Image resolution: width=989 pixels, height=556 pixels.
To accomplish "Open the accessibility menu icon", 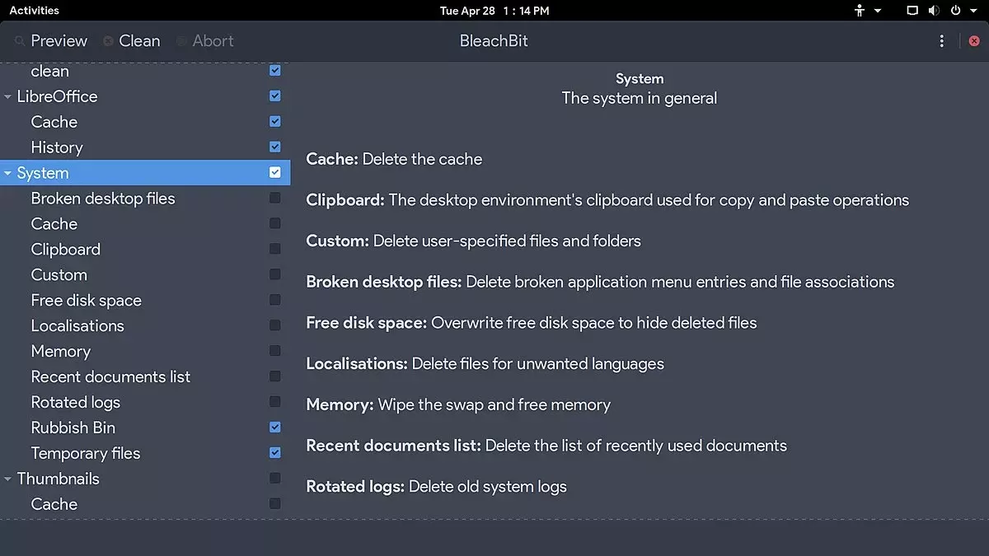I will tap(860, 11).
